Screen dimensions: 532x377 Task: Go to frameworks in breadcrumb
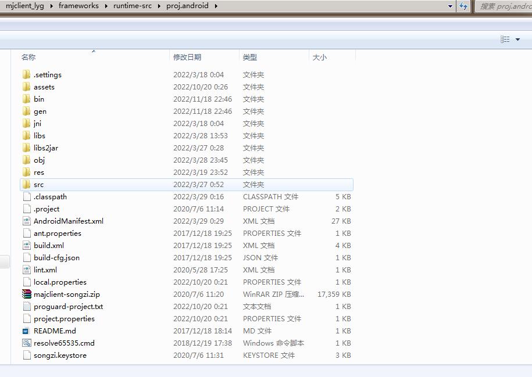coord(78,6)
